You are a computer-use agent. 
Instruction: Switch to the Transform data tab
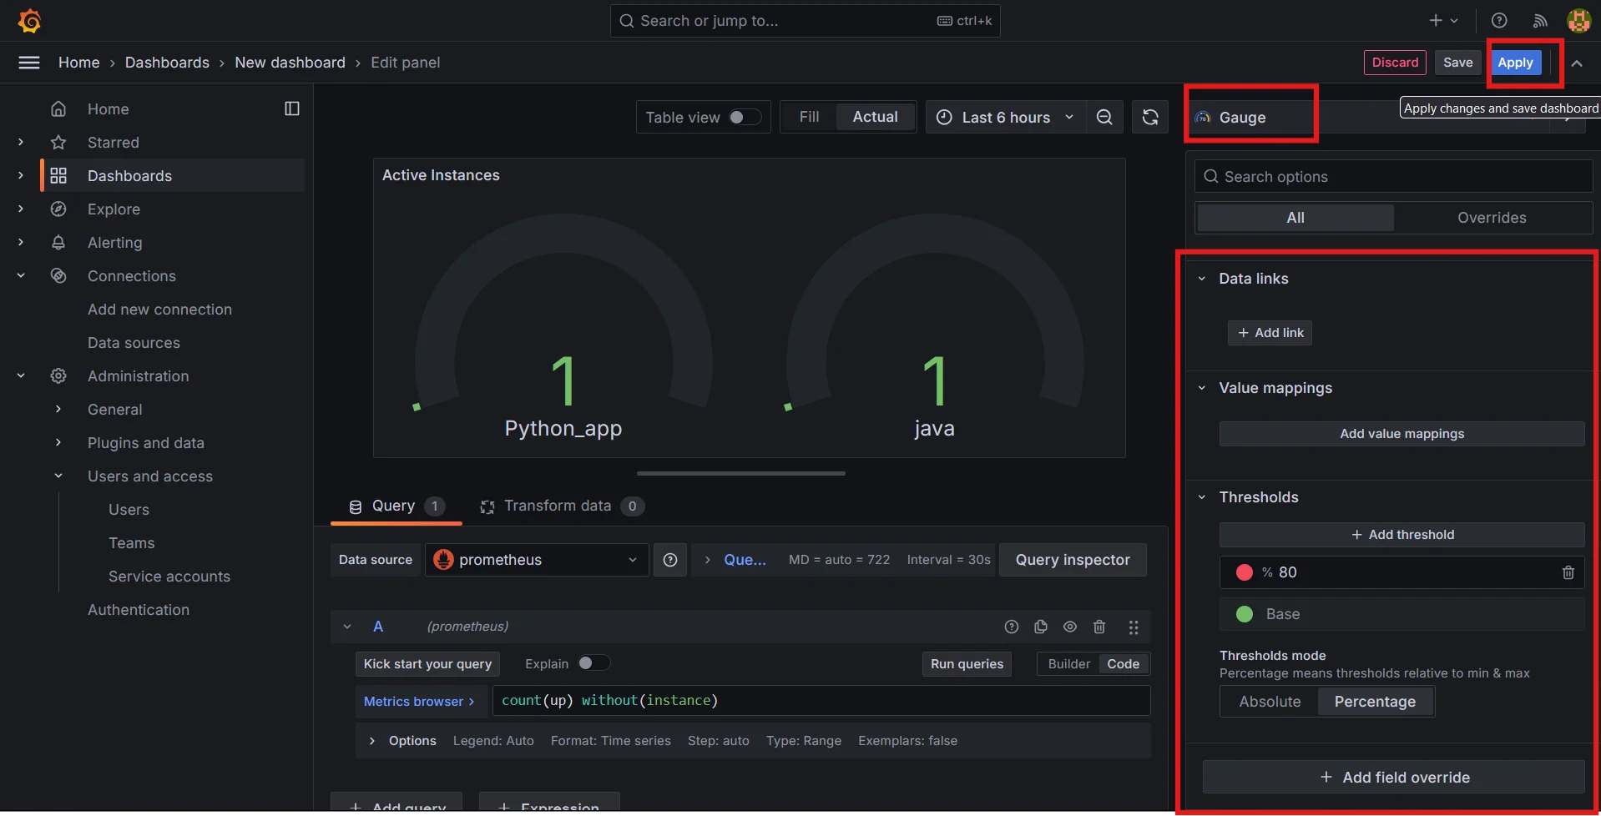(562, 506)
